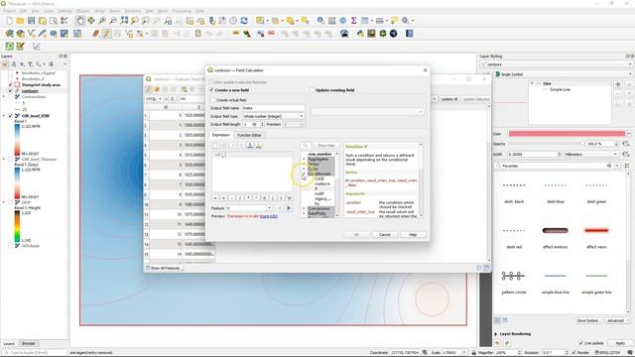Click the Output field name input
Screen dimensions: 635x357
pyautogui.click(x=274, y=108)
